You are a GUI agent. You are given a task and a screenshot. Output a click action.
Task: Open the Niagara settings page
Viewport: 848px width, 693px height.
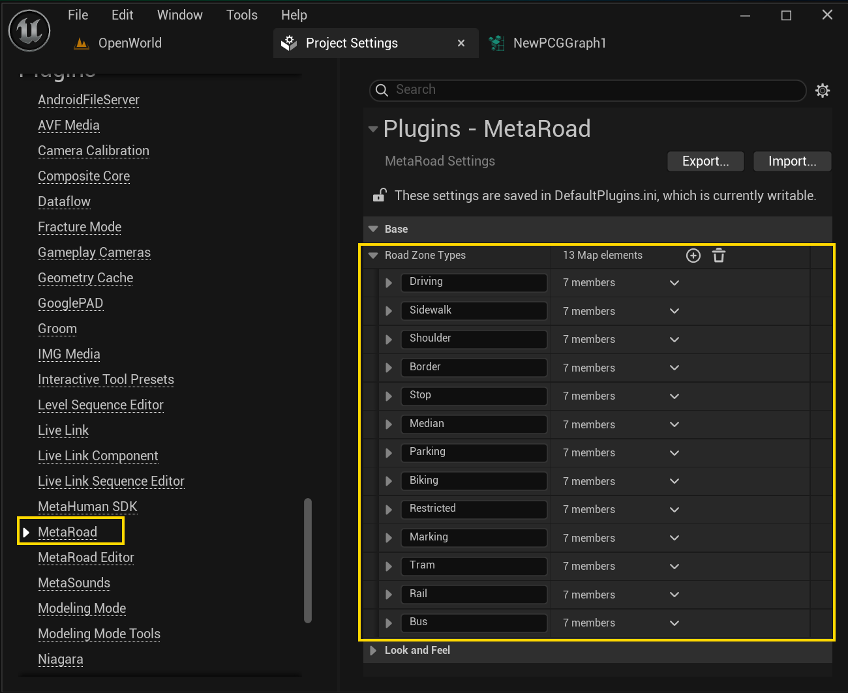pyautogui.click(x=60, y=659)
